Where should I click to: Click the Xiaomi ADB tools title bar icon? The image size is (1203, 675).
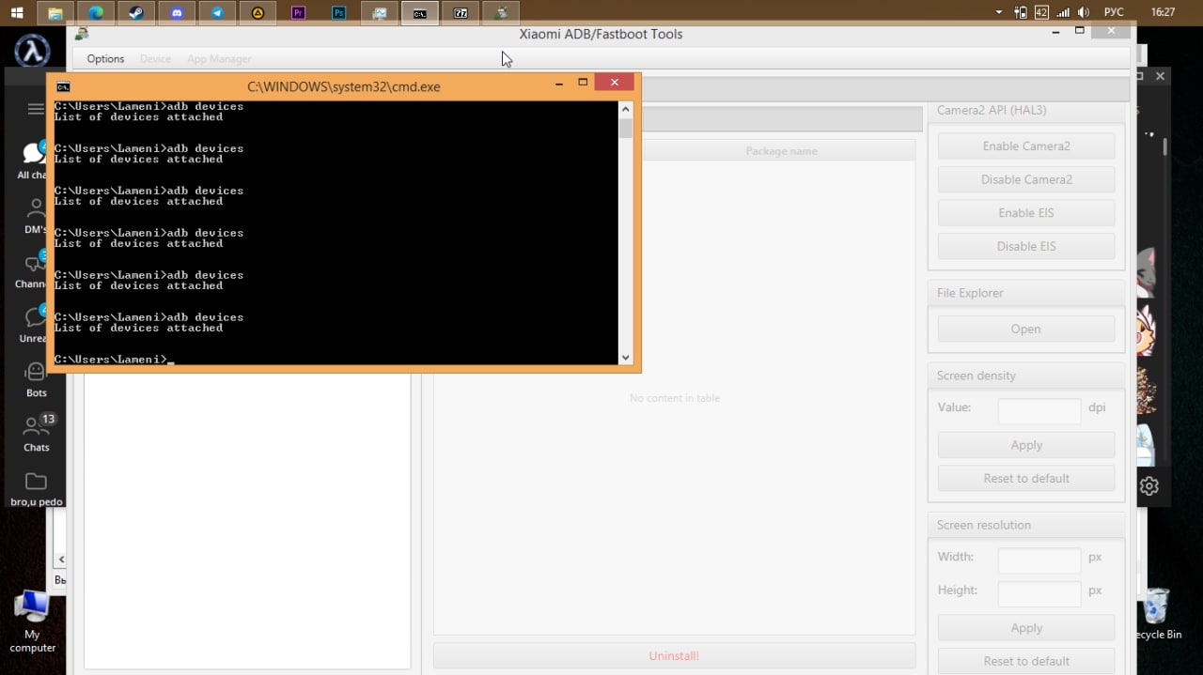click(x=83, y=34)
